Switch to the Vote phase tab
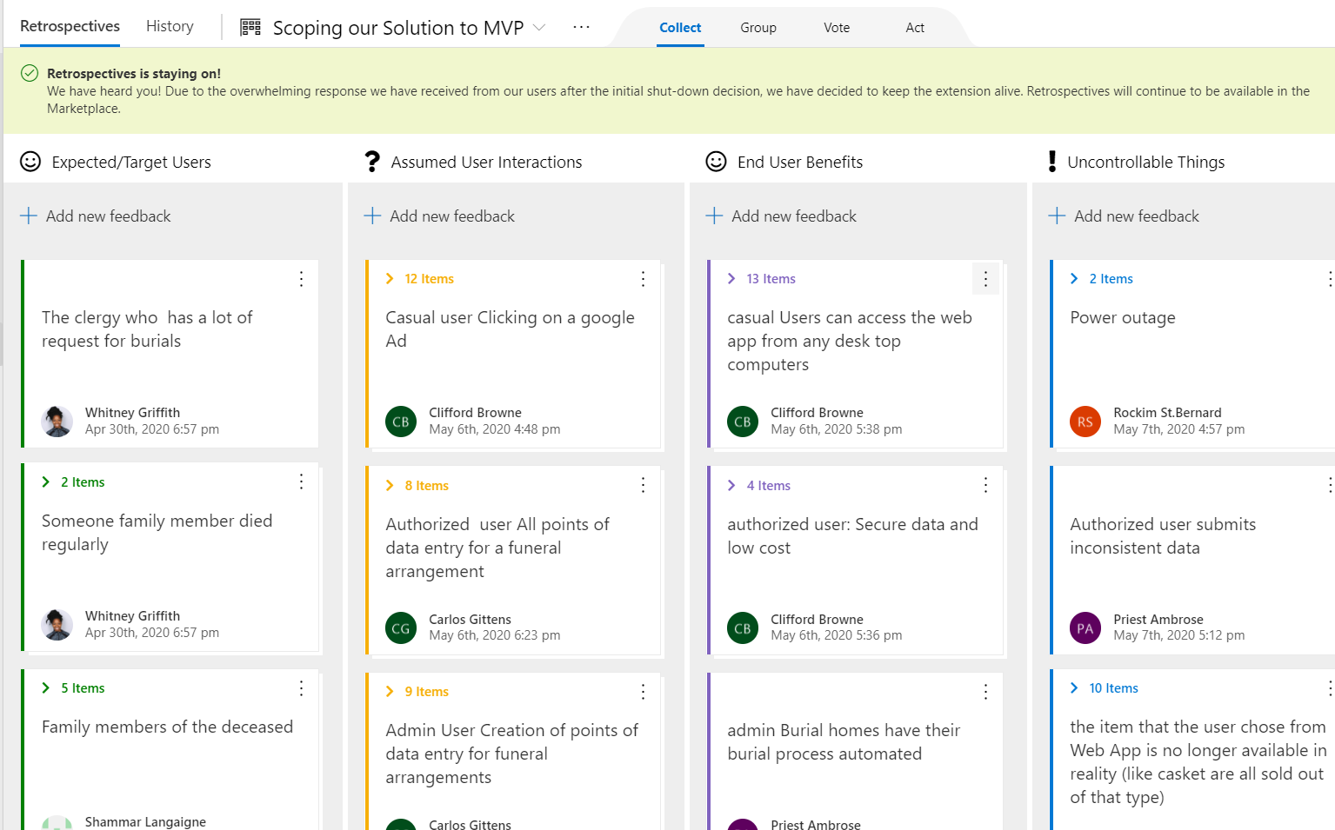The image size is (1335, 830). 837,28
